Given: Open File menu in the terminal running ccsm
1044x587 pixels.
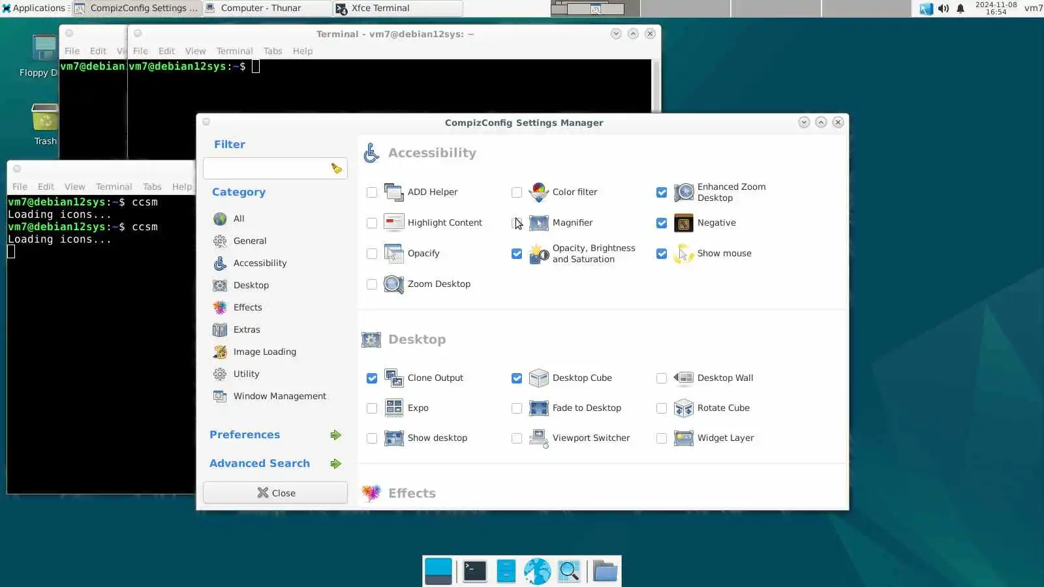Looking at the screenshot, I should tap(20, 187).
